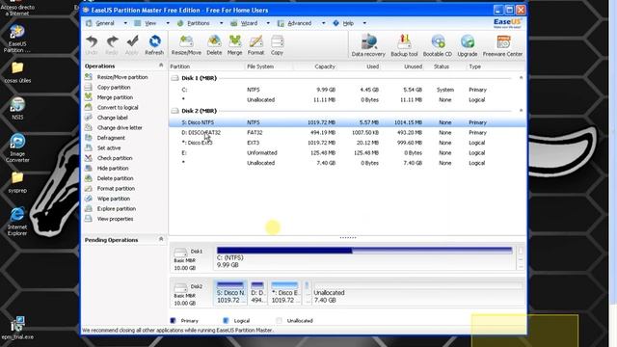Sort by the File System column header
Image resolution: width=617 pixels, height=347 pixels.
pos(260,67)
